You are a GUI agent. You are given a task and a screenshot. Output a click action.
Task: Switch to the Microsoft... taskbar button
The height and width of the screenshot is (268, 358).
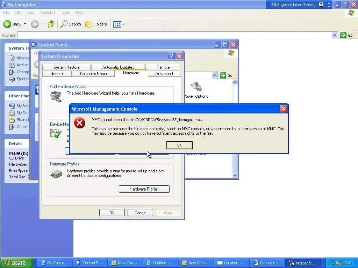click(x=303, y=263)
